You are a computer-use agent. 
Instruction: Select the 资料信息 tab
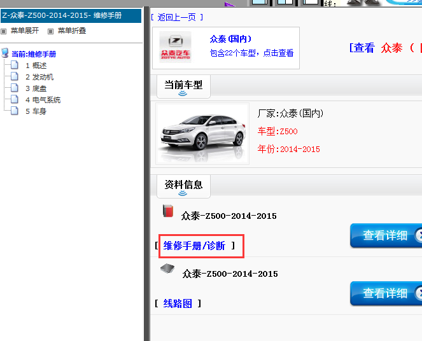pyautogui.click(x=183, y=186)
